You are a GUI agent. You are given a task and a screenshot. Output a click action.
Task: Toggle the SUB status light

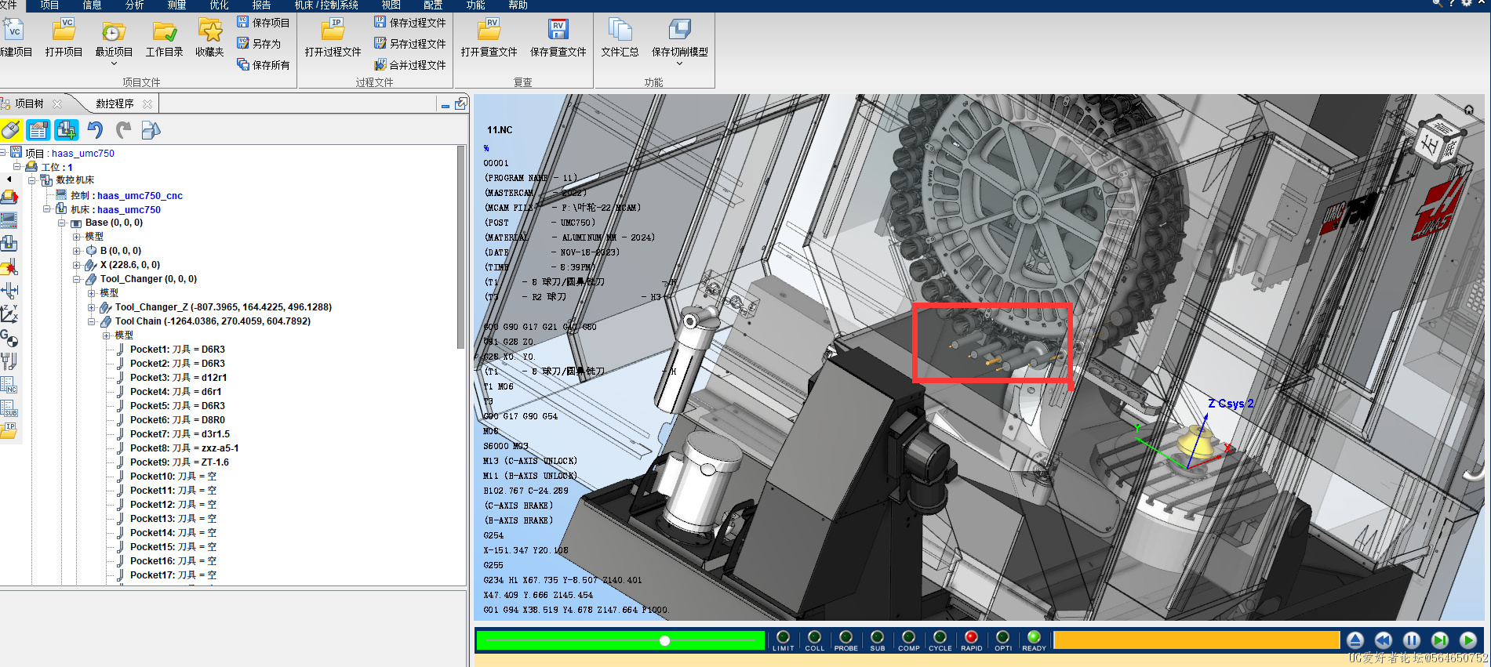[877, 637]
